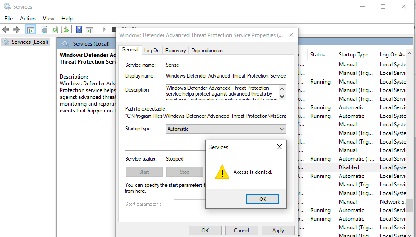
Task: Sort by the Status column header
Action: pyautogui.click(x=317, y=55)
